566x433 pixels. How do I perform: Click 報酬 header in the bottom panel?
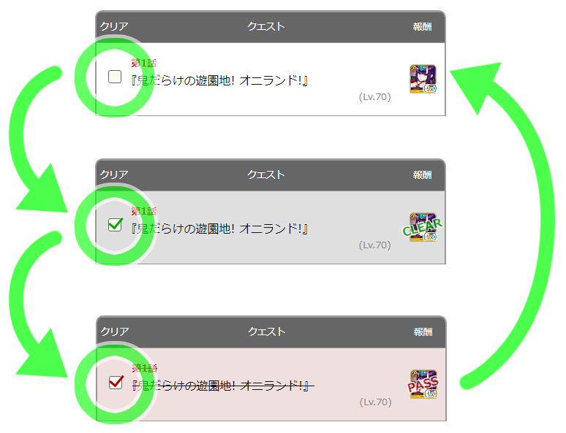(423, 332)
